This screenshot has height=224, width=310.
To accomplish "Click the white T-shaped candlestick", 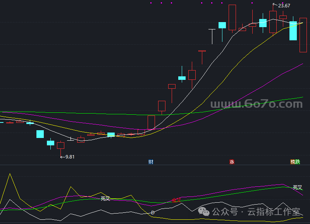I will click(212, 35).
